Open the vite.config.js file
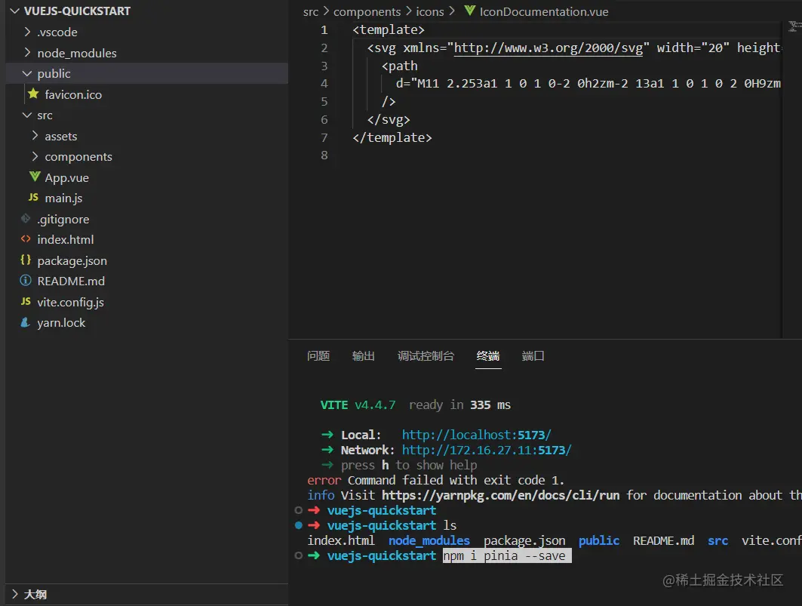Image resolution: width=802 pixels, height=606 pixels. tap(71, 302)
